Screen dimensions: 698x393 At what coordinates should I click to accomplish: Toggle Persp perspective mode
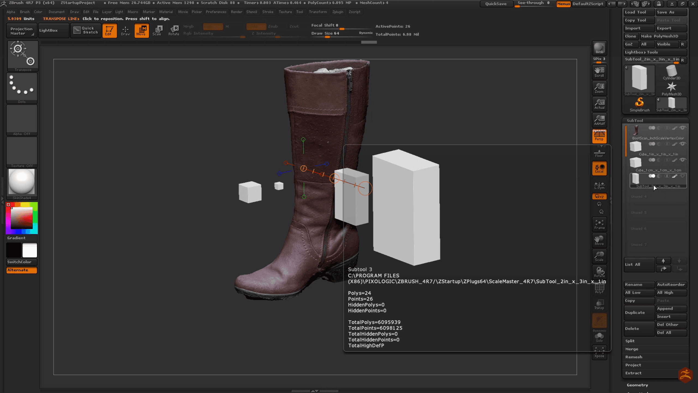coord(599,136)
